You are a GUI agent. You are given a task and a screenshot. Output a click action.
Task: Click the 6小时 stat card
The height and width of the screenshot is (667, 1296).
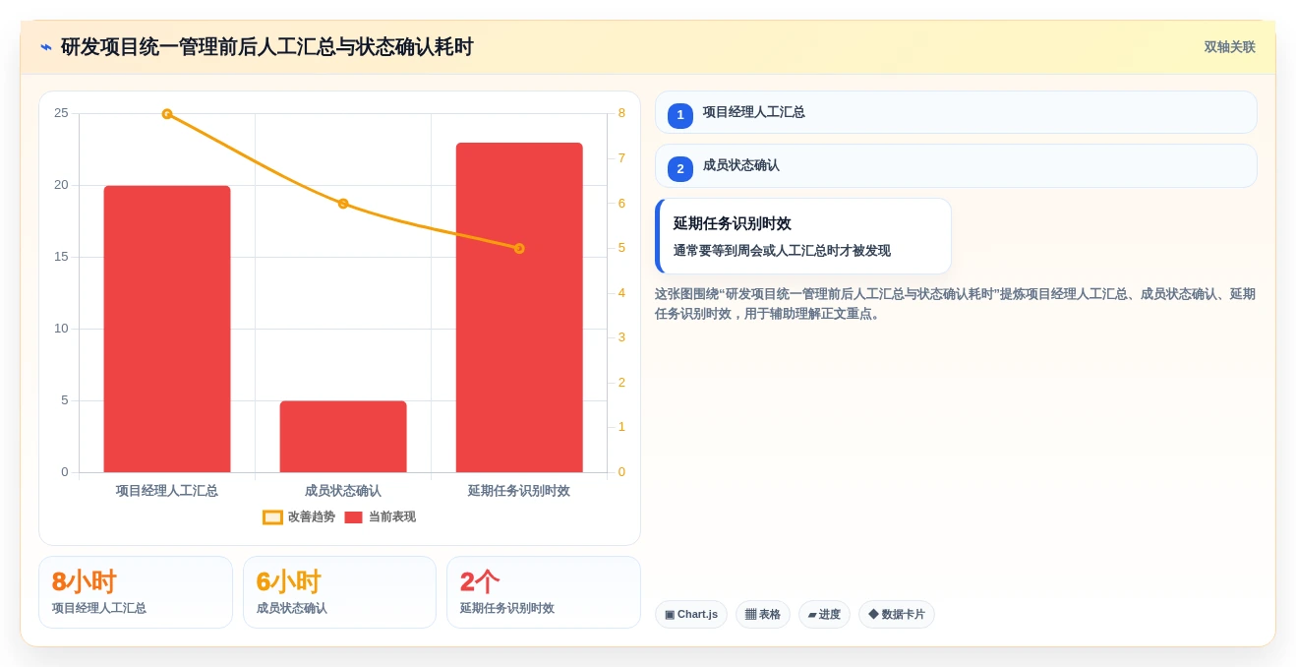[x=339, y=592]
